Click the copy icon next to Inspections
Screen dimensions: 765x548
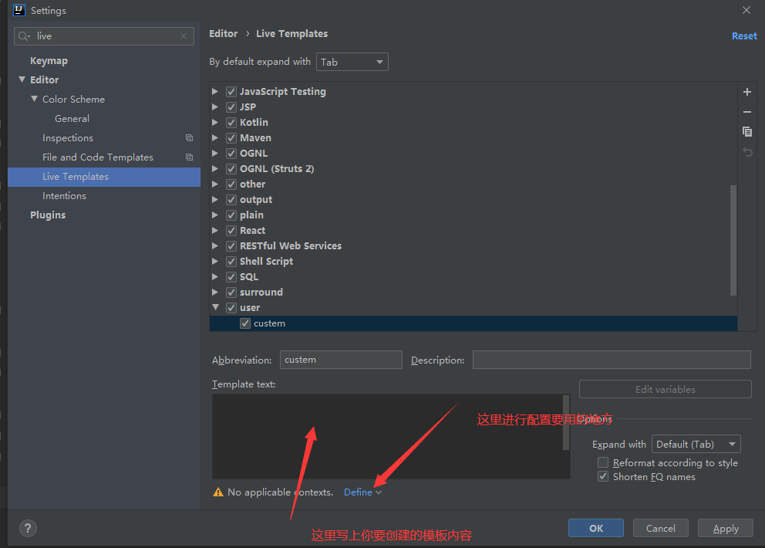[x=189, y=138]
